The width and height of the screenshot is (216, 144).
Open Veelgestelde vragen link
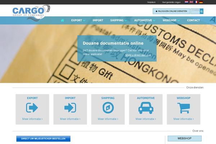(171, 2)
